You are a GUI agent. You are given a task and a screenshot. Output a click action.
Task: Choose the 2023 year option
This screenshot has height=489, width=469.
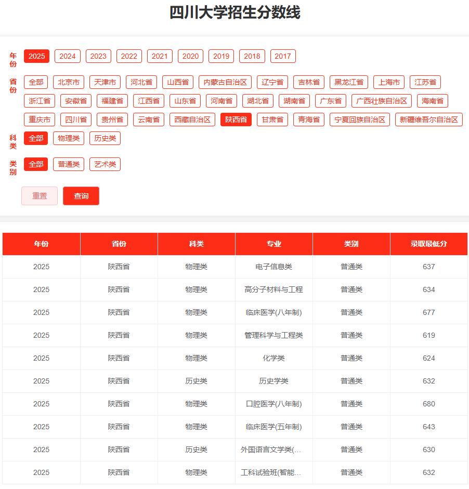pyautogui.click(x=98, y=56)
